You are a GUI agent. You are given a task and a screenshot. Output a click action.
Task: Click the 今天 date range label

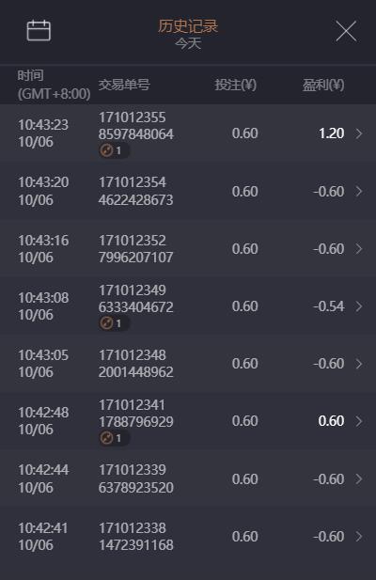188,43
